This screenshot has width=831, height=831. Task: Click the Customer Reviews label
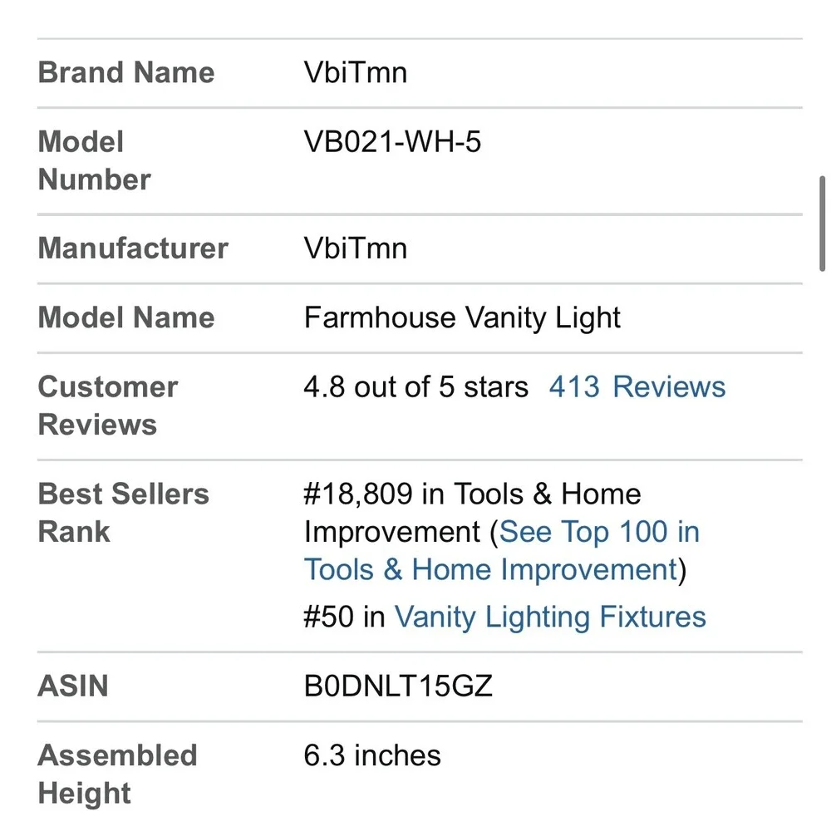pos(108,406)
